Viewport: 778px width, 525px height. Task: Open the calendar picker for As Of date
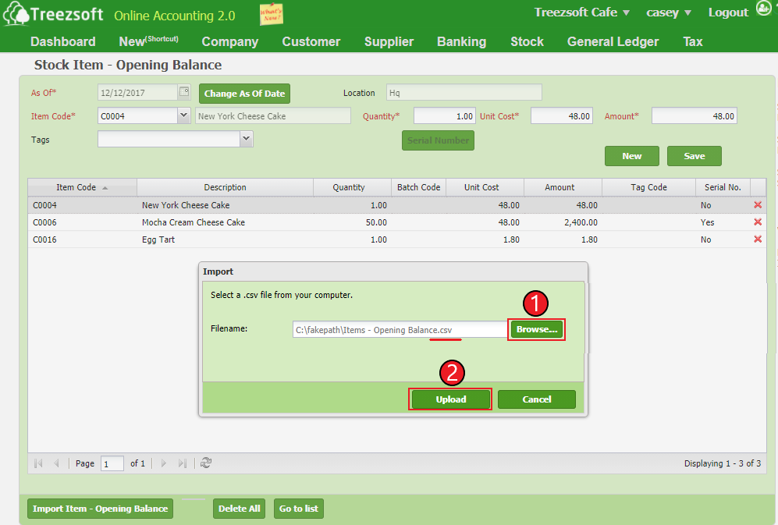click(183, 91)
